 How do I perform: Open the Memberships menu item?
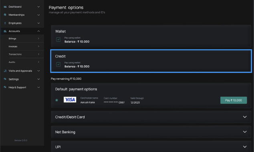(22, 15)
